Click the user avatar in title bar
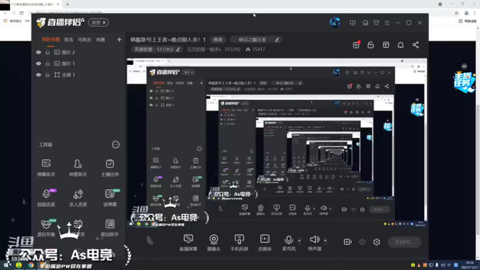The image size is (480, 270). tap(335, 23)
